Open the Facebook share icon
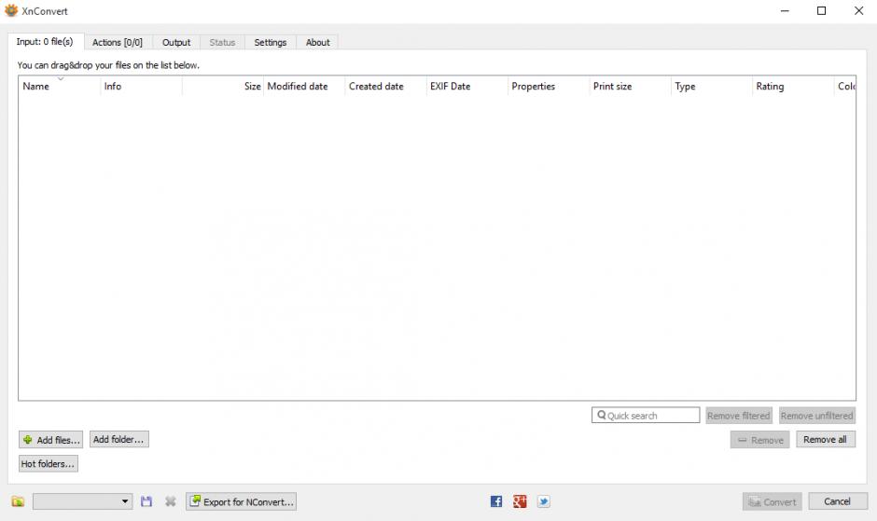Viewport: 877px width, 521px height. [496, 501]
